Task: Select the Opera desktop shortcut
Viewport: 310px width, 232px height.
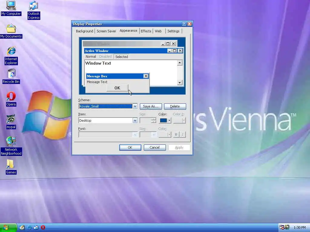Action: coord(11,99)
